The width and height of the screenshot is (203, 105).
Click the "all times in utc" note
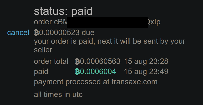click(x=58, y=95)
